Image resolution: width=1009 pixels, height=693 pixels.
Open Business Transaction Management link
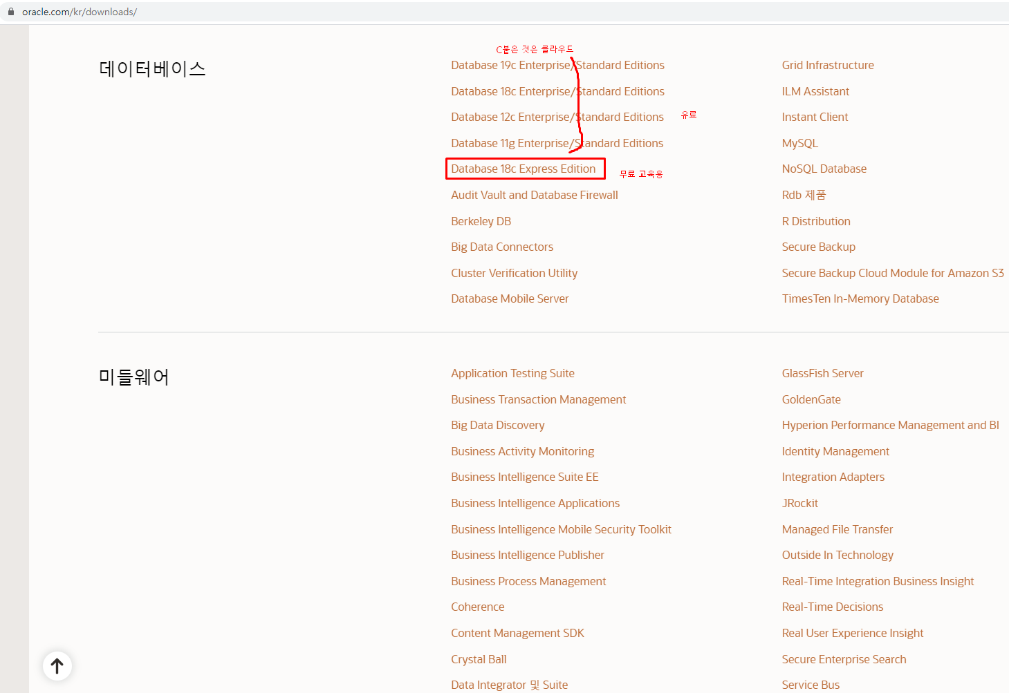pos(538,399)
